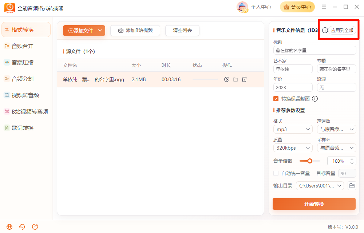Open 会员中心 membership button

tap(297, 7)
